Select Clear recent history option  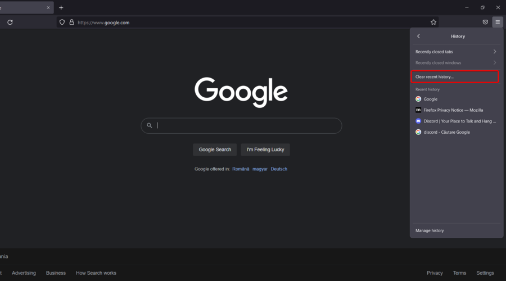pos(455,77)
